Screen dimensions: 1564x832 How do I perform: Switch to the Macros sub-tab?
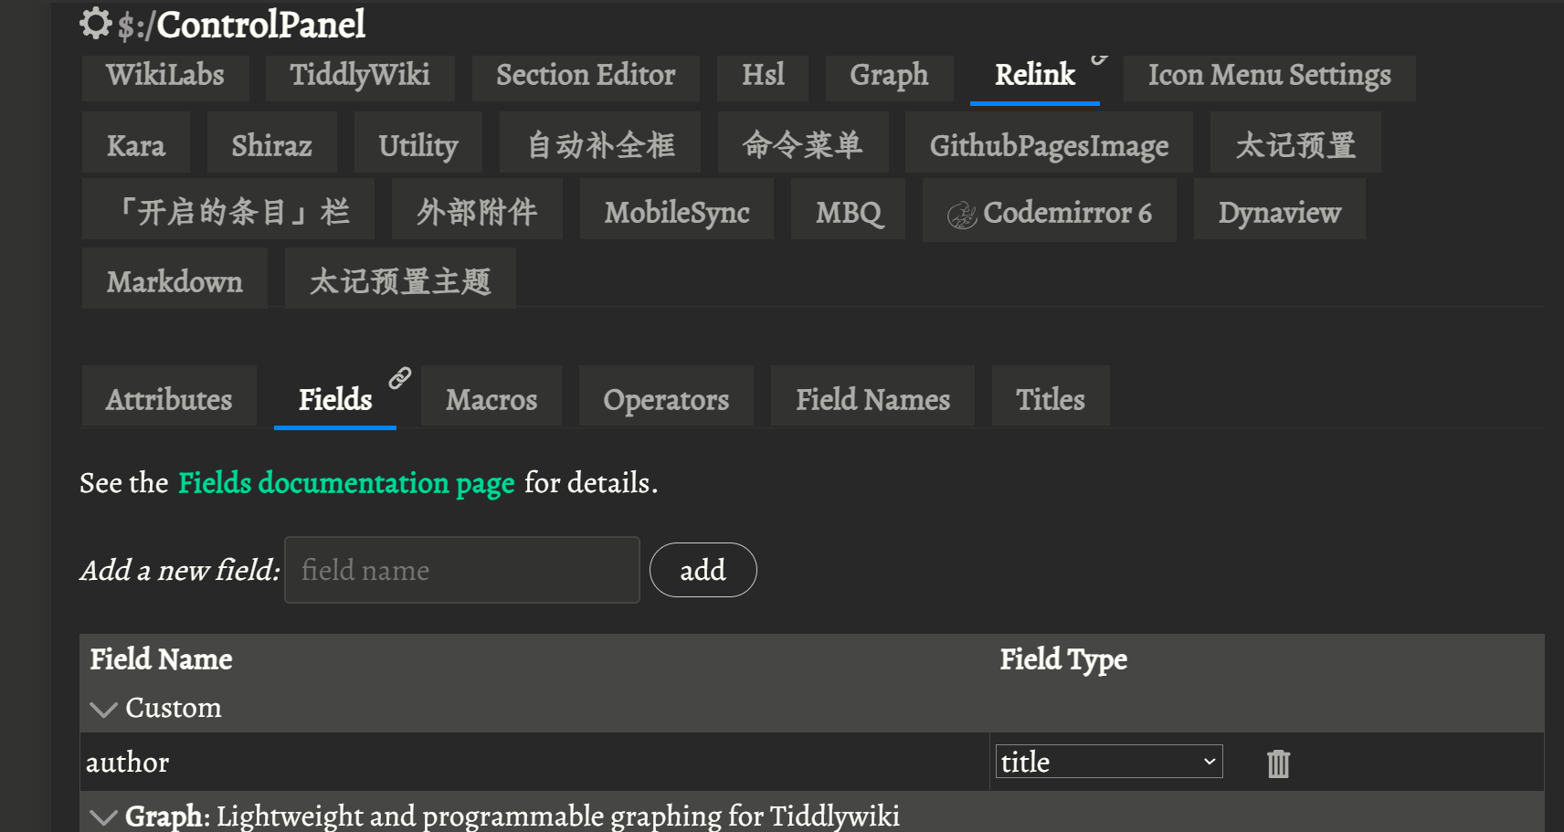click(x=491, y=397)
